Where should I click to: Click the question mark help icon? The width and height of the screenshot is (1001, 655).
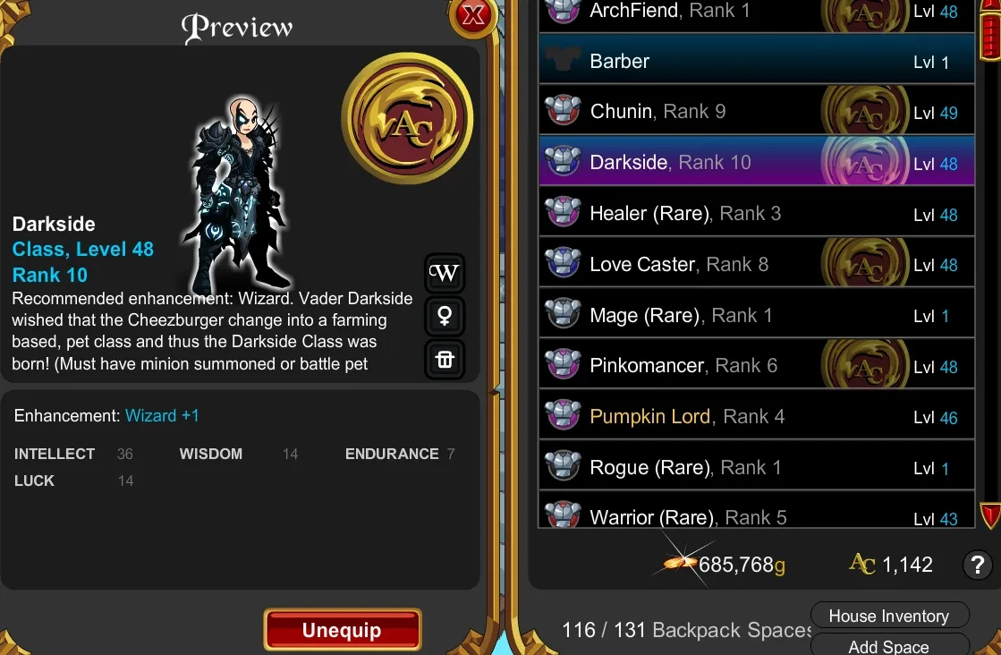978,565
